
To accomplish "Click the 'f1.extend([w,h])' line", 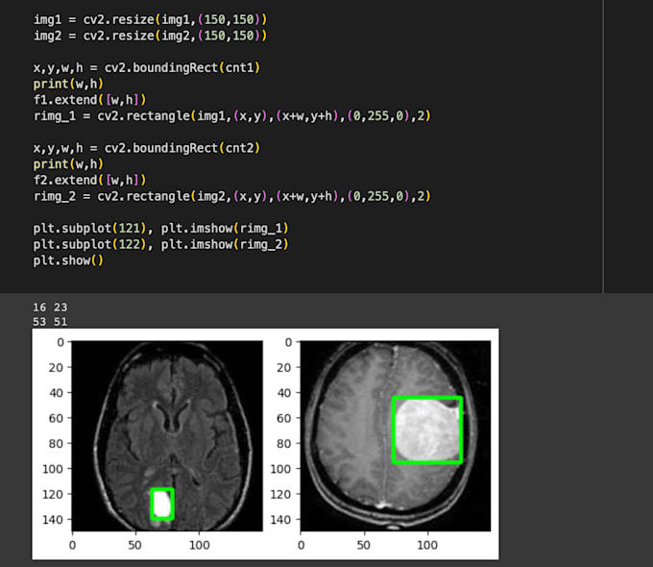I will point(90,100).
